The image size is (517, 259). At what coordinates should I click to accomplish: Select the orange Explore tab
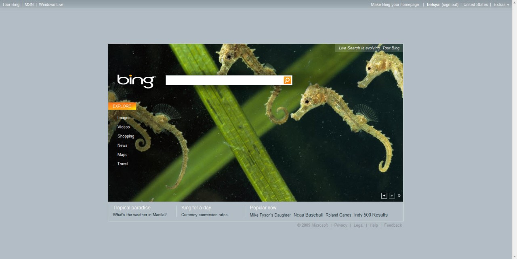[122, 106]
